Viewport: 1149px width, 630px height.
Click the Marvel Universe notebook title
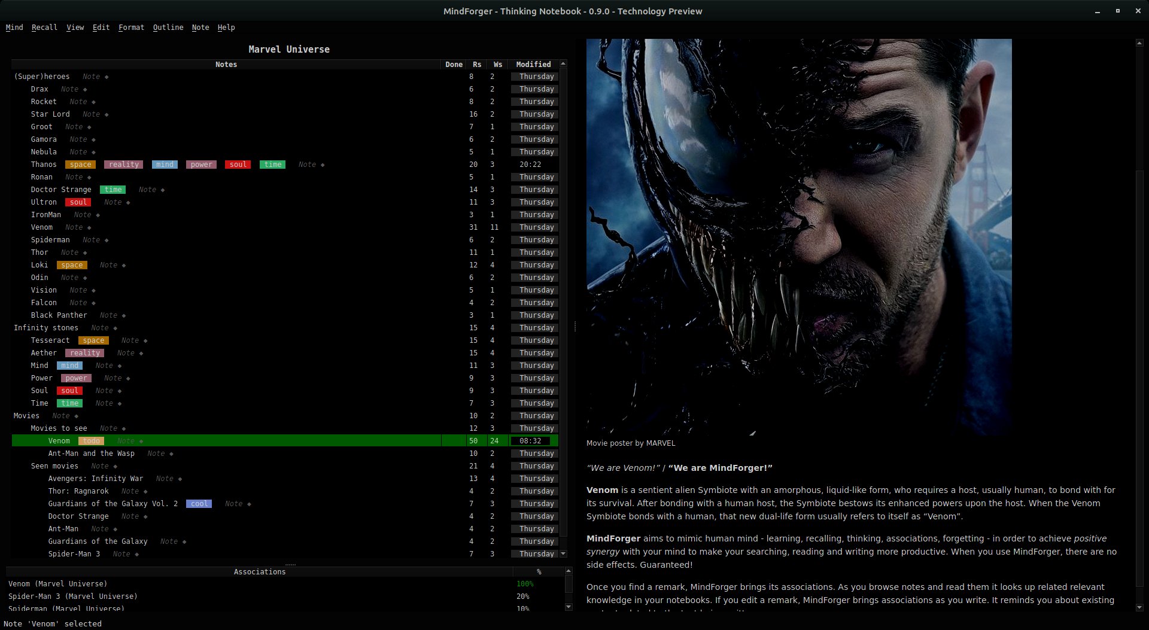click(289, 50)
